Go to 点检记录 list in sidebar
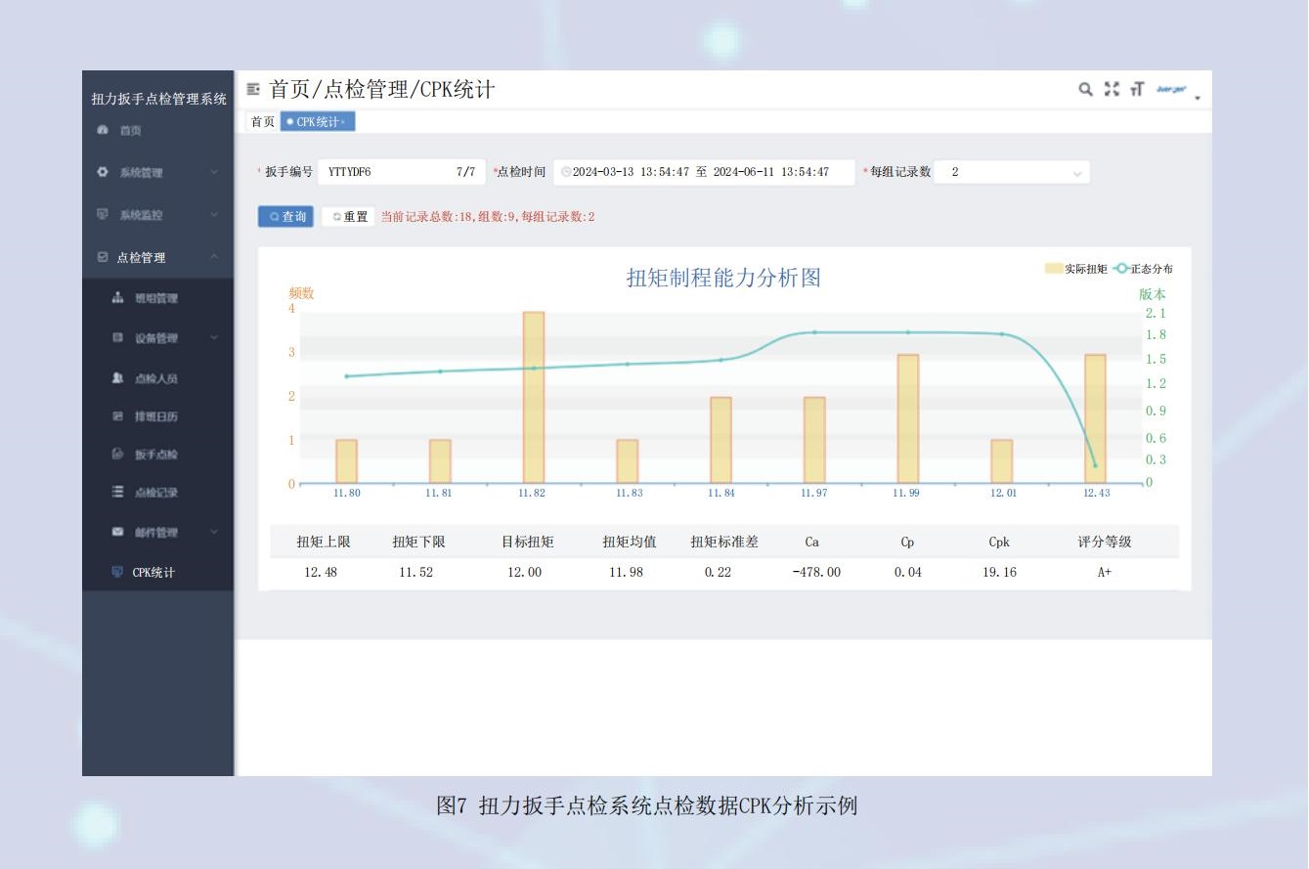 [x=155, y=493]
